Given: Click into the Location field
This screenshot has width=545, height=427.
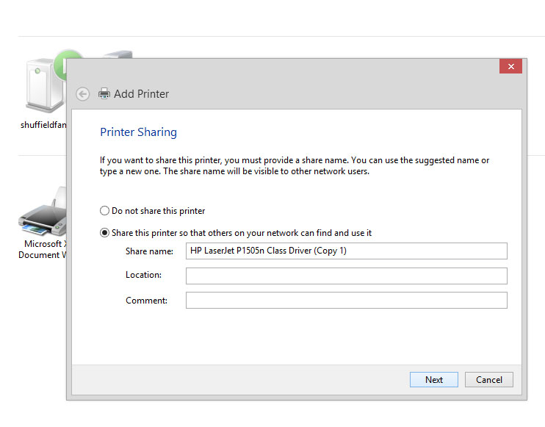Looking at the screenshot, I should click(x=347, y=276).
